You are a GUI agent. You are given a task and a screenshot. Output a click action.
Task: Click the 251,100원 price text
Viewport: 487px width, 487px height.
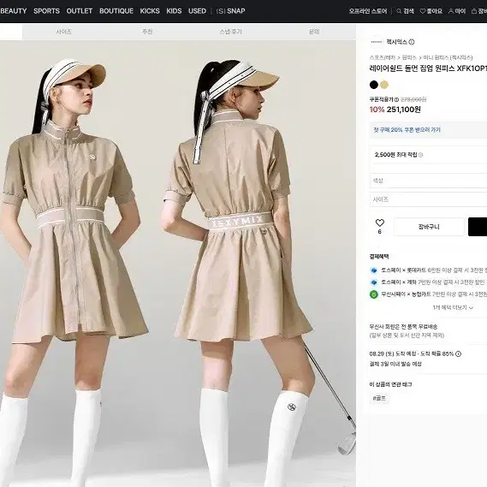(x=404, y=110)
